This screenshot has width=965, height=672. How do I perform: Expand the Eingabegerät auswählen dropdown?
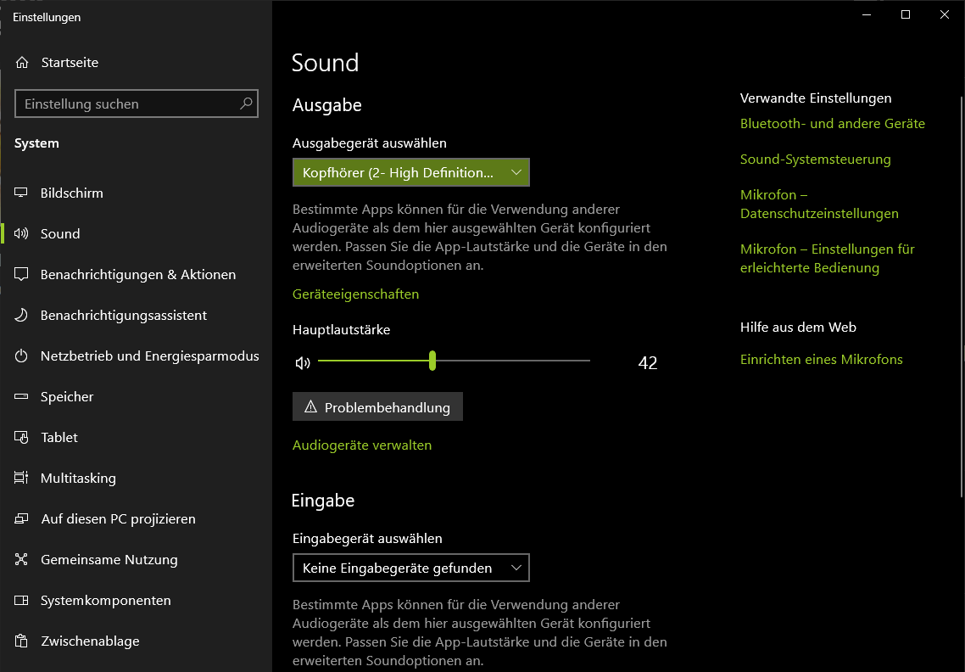tap(410, 568)
